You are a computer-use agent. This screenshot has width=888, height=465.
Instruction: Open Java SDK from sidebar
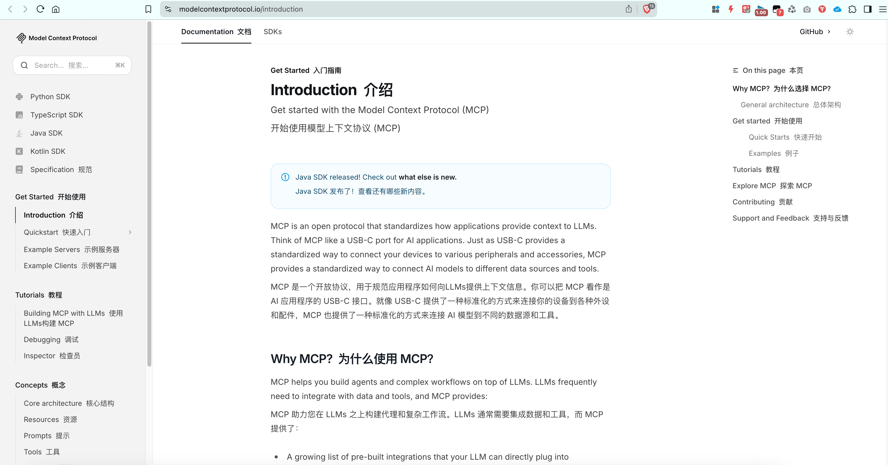pyautogui.click(x=46, y=133)
